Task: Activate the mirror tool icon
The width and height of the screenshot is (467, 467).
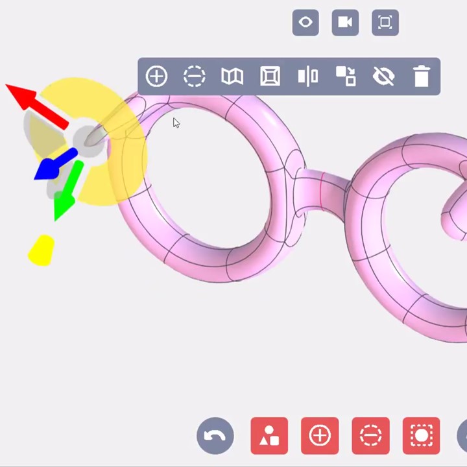Action: point(307,77)
